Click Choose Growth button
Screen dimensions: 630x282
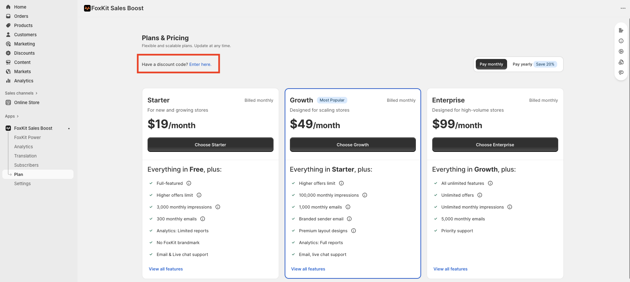point(353,145)
